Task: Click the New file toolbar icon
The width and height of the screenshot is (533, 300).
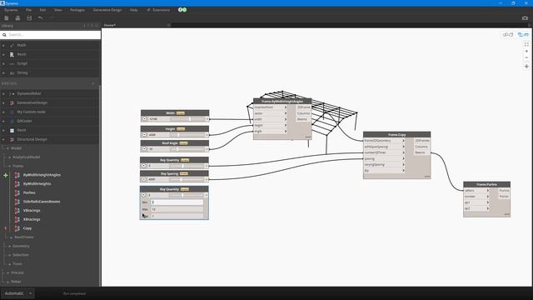Action: pyautogui.click(x=7, y=18)
